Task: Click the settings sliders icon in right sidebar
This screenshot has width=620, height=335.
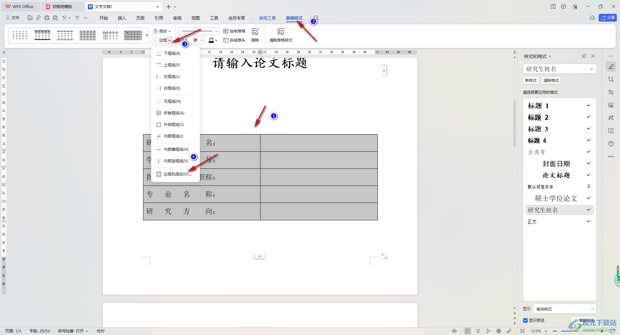Action: (x=611, y=92)
